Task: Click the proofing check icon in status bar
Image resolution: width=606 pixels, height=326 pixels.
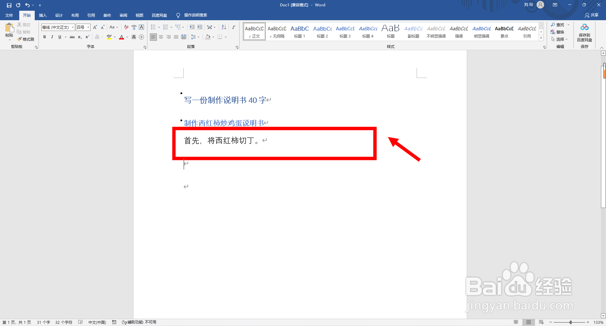Action: 80,322
